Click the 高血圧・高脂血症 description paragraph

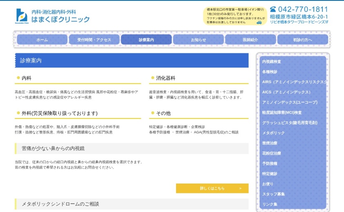click(x=77, y=95)
